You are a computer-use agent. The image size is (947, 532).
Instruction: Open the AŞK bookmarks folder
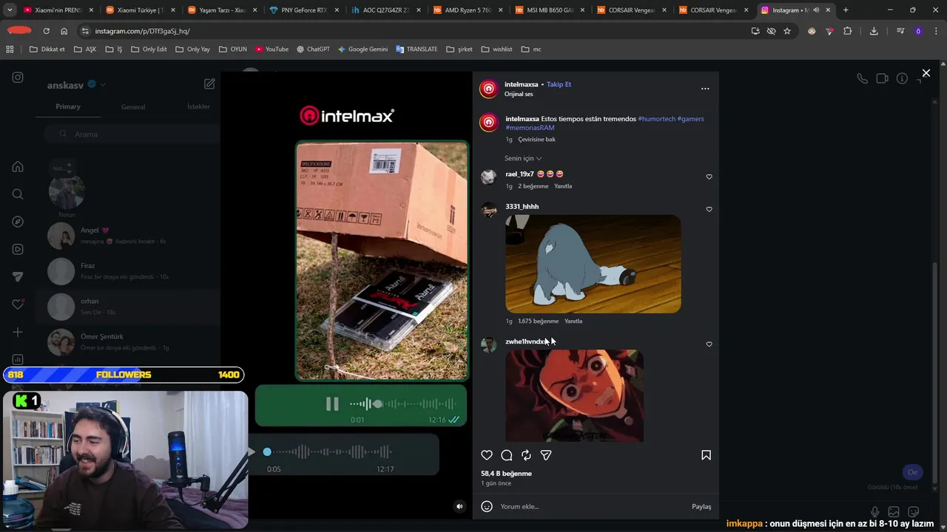click(x=84, y=50)
